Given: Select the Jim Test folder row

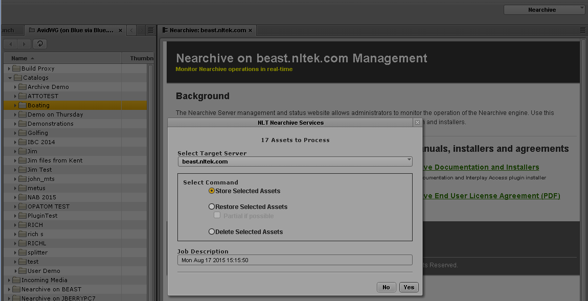Looking at the screenshot, I should [x=75, y=170].
